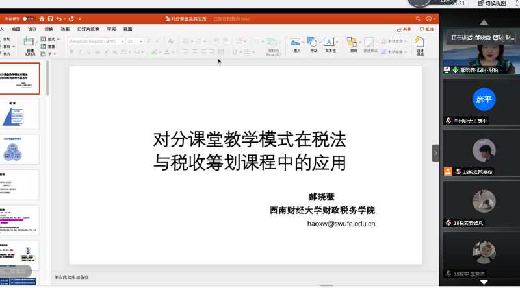Select the third slide thumbnail with circles
The width and height of the screenshot is (520, 288).
coord(19,149)
